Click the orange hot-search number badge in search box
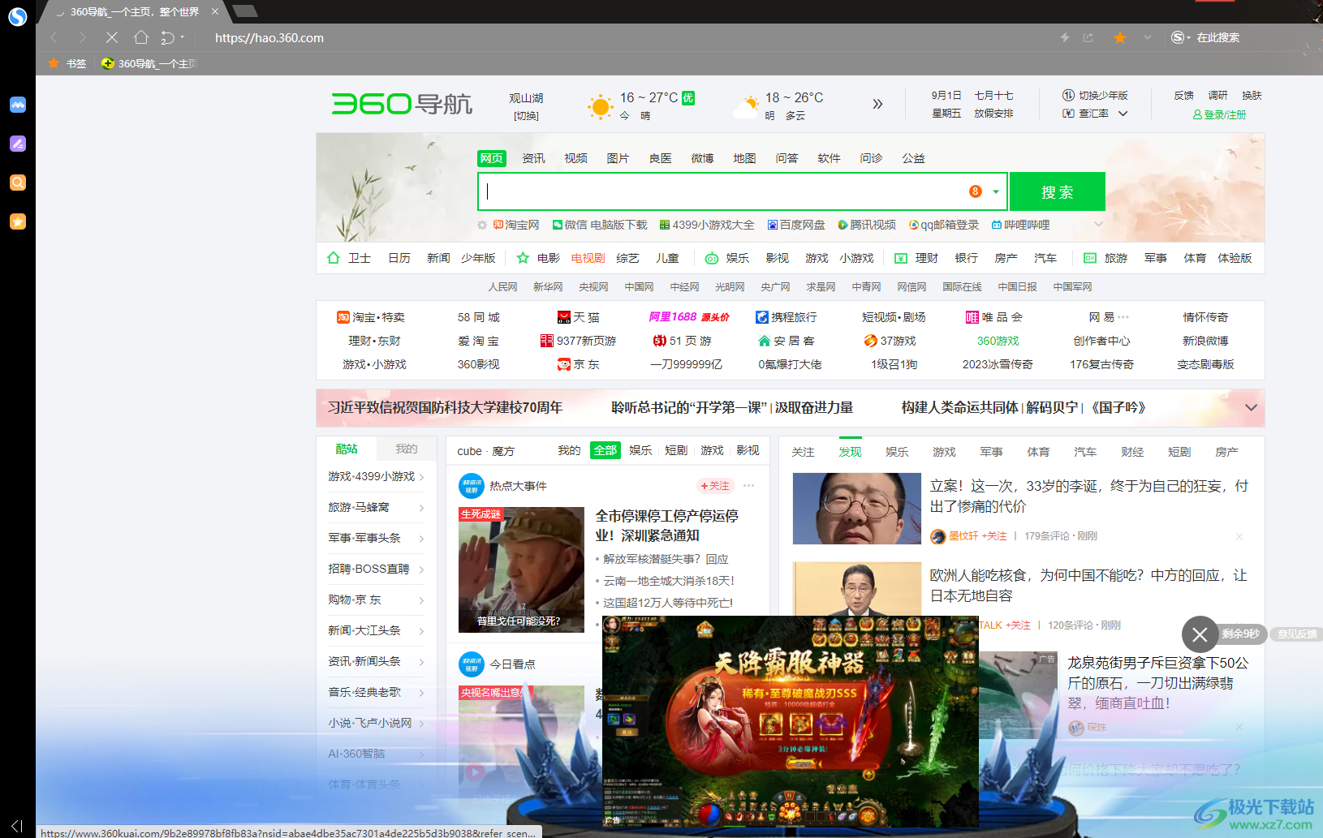 [976, 191]
